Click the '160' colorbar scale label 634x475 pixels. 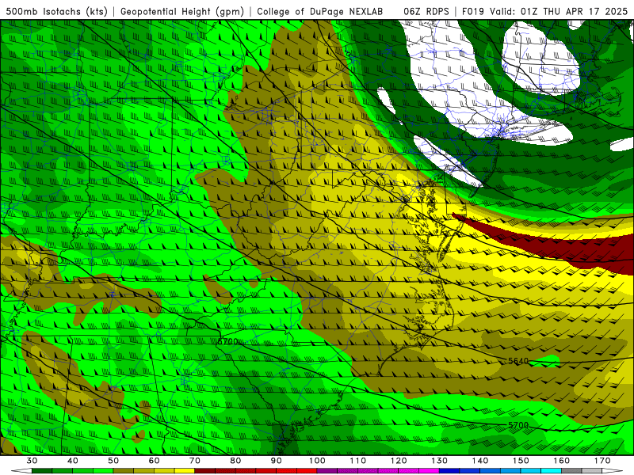(x=562, y=461)
